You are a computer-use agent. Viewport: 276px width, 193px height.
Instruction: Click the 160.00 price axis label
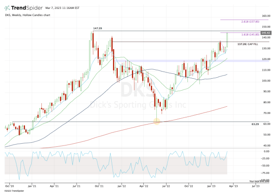click(266, 16)
